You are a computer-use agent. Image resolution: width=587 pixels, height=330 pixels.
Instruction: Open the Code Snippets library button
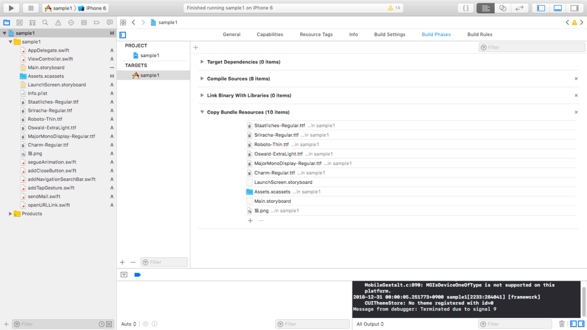pos(465,8)
